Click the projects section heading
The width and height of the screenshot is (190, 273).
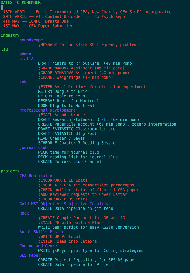(10, 171)
